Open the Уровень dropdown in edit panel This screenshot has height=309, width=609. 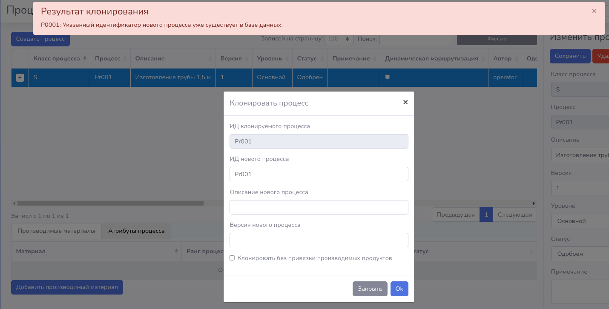pos(579,221)
